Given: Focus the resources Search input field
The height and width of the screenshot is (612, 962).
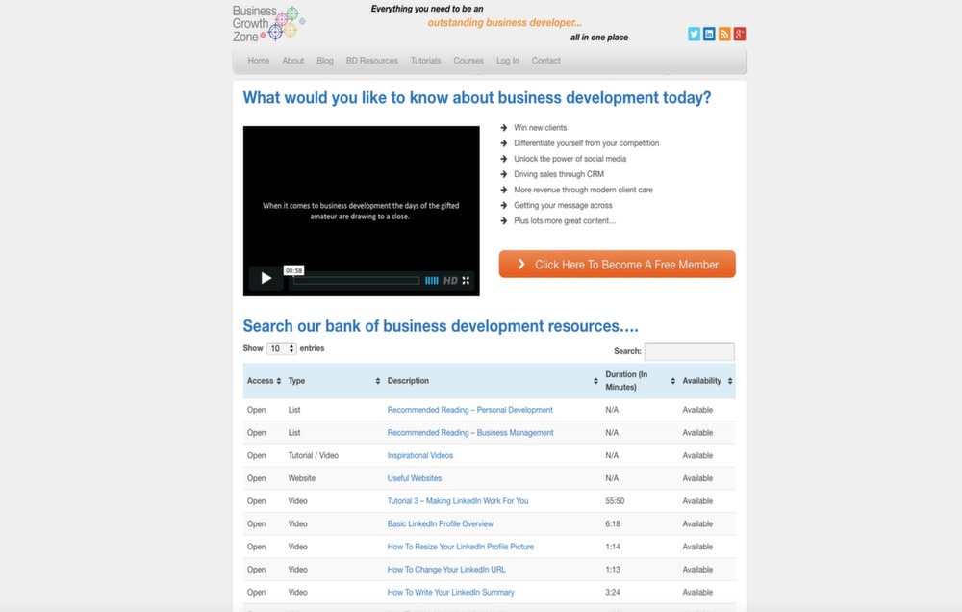Looking at the screenshot, I should (689, 352).
